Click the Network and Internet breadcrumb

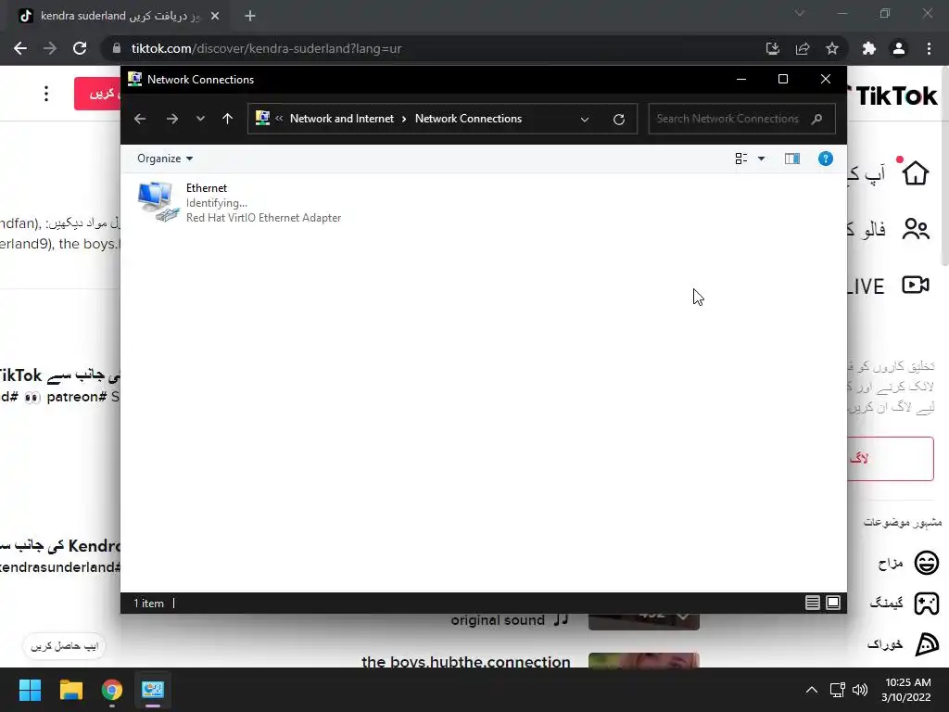tap(342, 119)
